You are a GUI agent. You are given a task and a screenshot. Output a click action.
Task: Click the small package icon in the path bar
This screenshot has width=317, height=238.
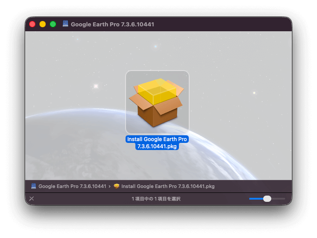coord(117,186)
